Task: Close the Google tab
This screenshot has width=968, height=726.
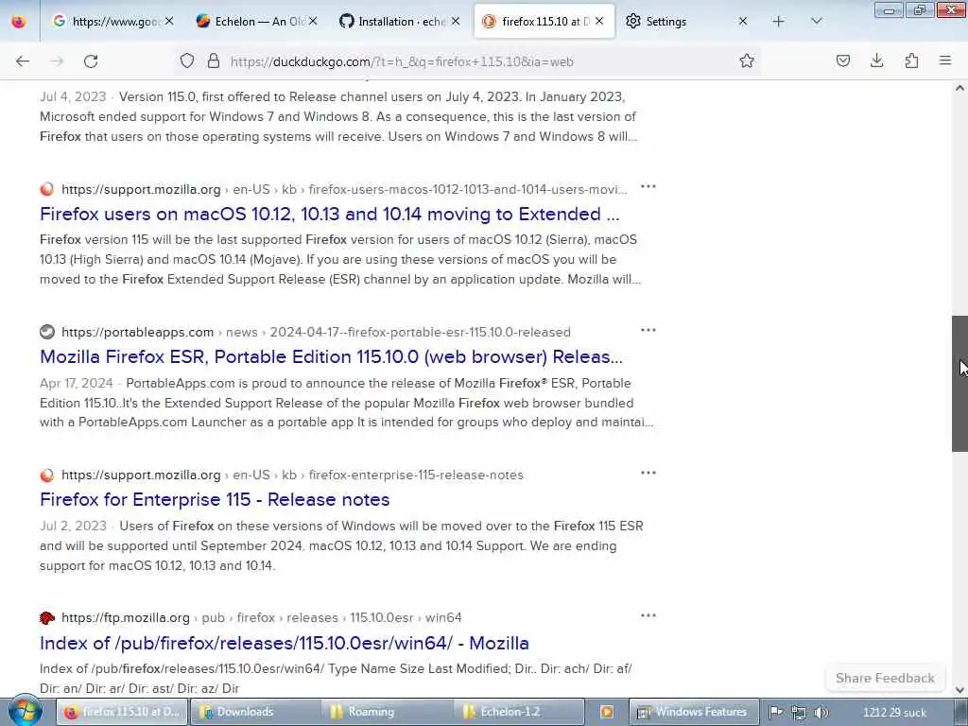Action: pyautogui.click(x=169, y=22)
